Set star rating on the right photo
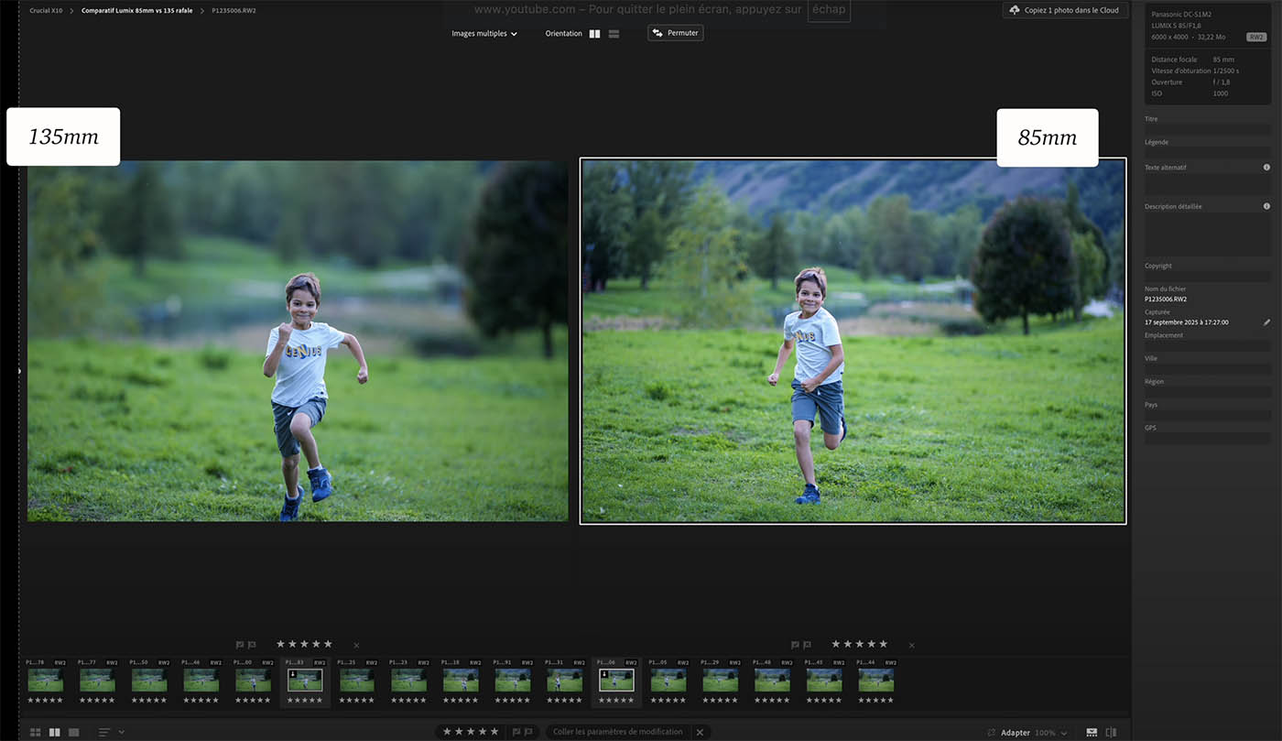 click(x=859, y=645)
